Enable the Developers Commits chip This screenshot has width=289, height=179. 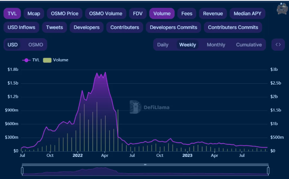(x=173, y=27)
